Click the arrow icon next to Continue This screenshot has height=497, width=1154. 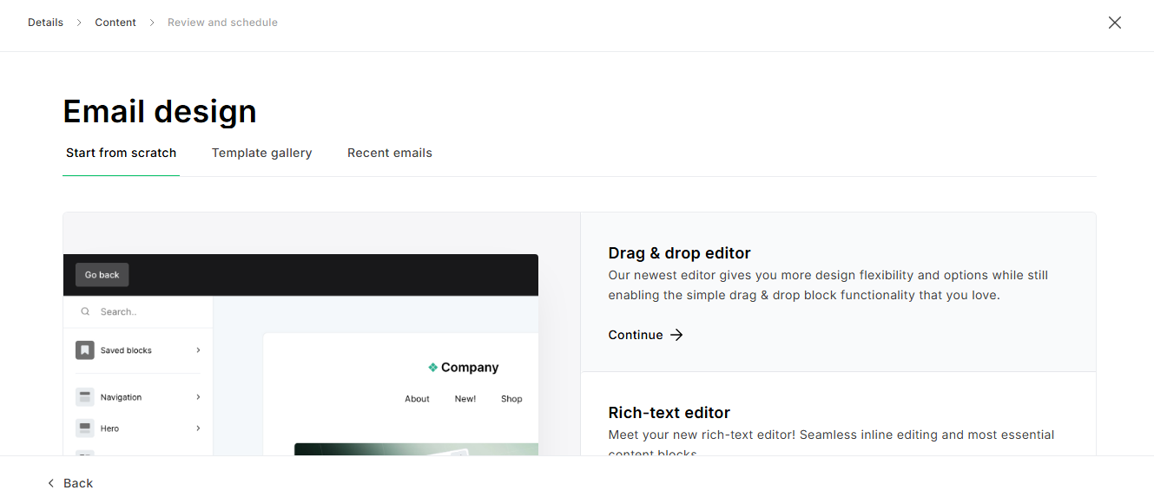click(x=676, y=335)
